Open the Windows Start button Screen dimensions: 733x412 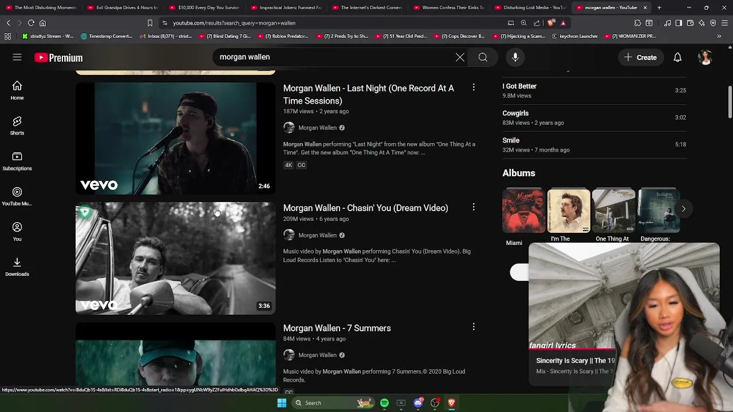pos(282,403)
